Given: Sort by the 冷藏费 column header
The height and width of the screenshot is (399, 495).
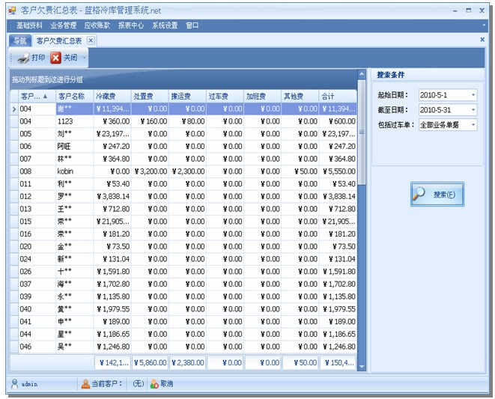Looking at the screenshot, I should coord(112,96).
